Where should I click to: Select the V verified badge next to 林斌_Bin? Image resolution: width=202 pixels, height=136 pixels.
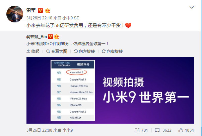click(50, 37)
